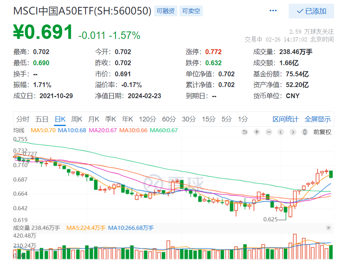The image size is (343, 260).
Task: Select the 15分 interval tab
Action: [x=209, y=119]
